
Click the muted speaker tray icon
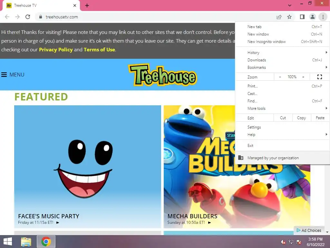click(283, 242)
